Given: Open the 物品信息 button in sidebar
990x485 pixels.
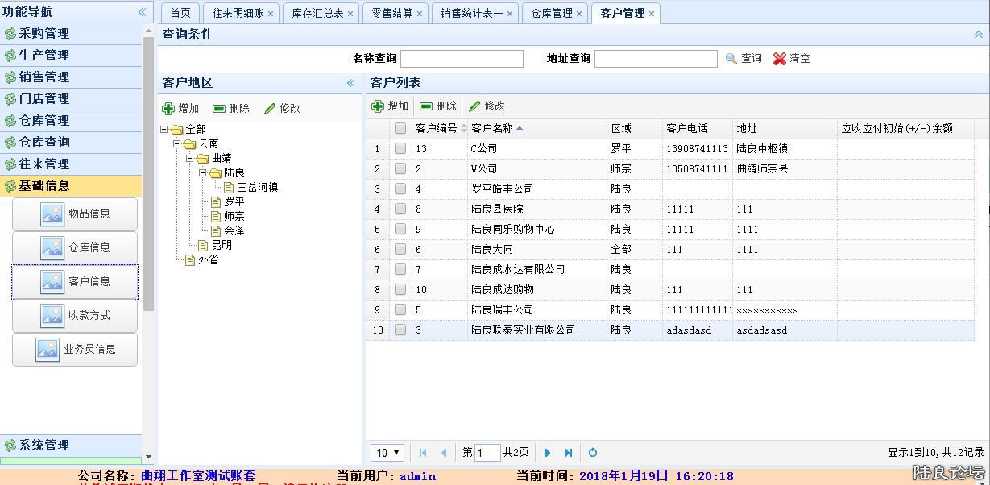Looking at the screenshot, I should point(75,214).
